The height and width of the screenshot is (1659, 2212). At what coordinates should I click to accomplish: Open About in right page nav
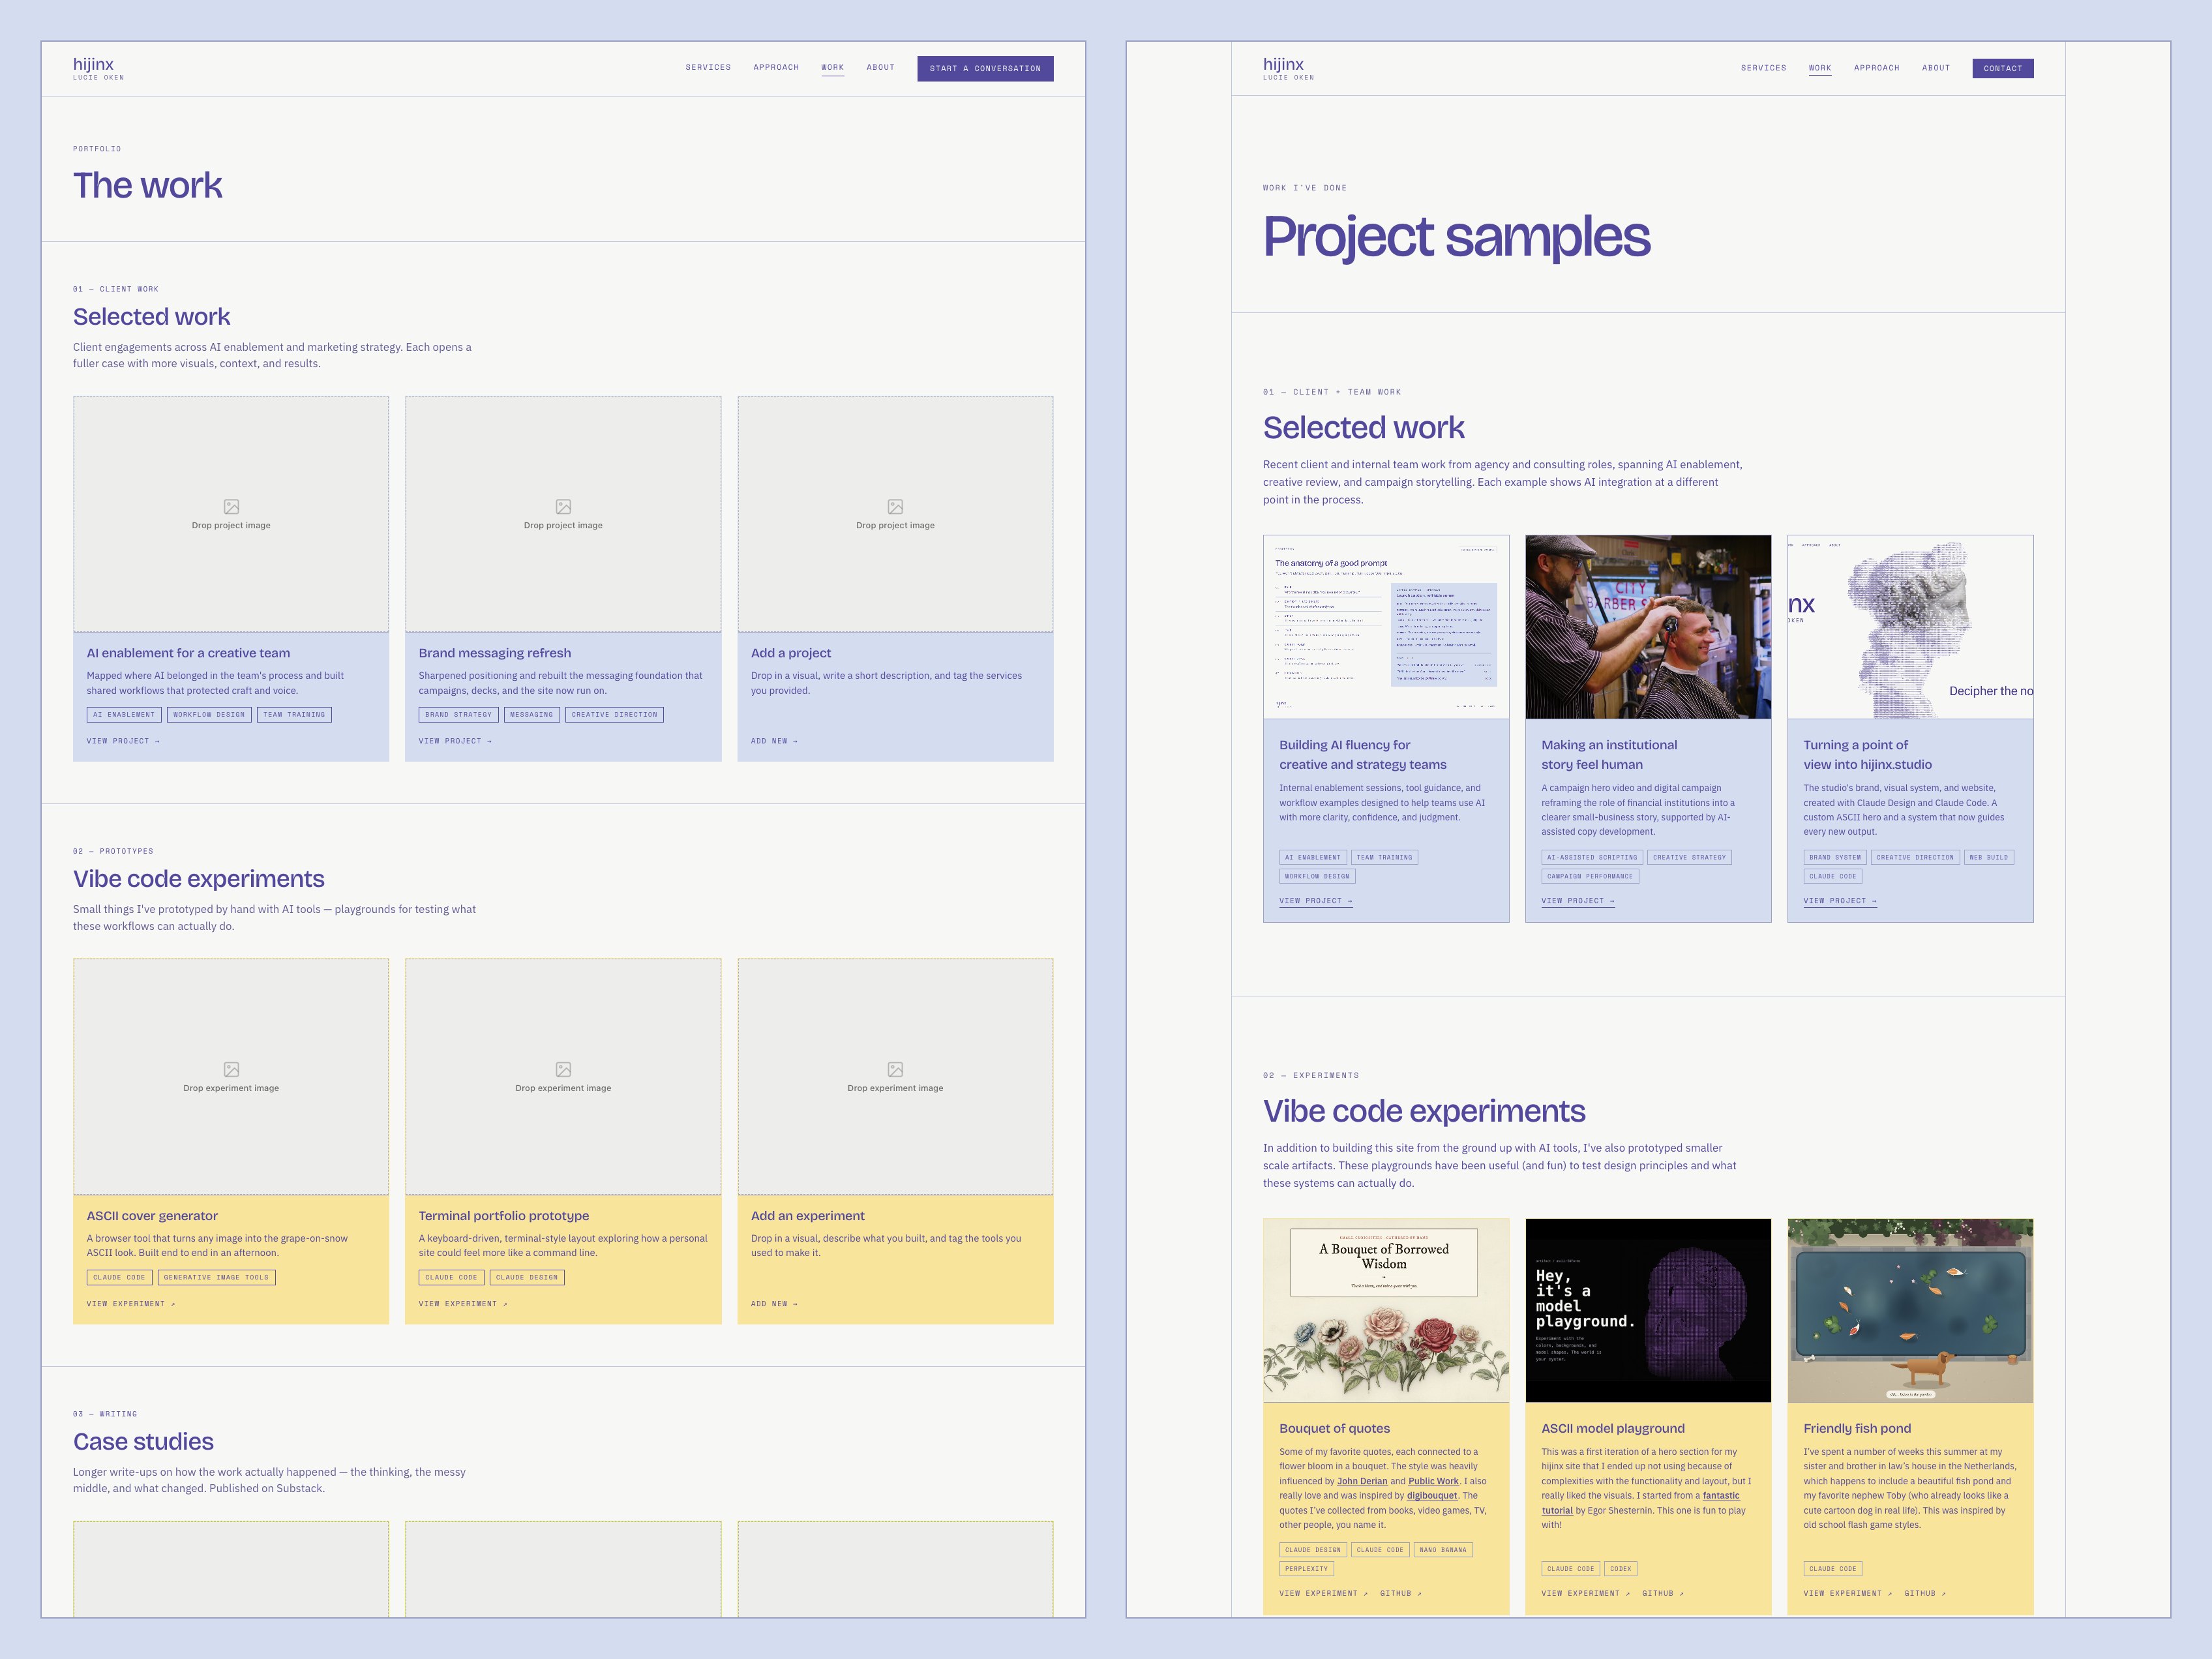click(1936, 68)
